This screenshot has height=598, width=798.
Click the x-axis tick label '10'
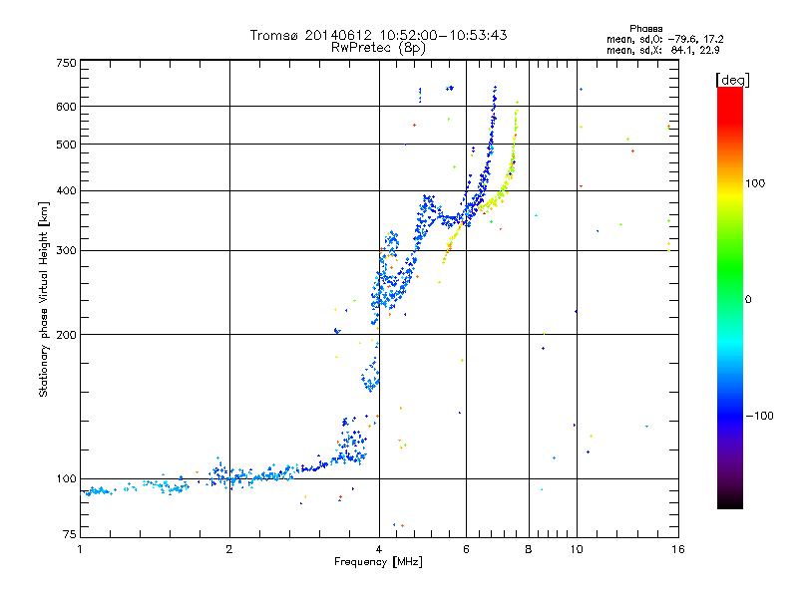tap(577, 549)
